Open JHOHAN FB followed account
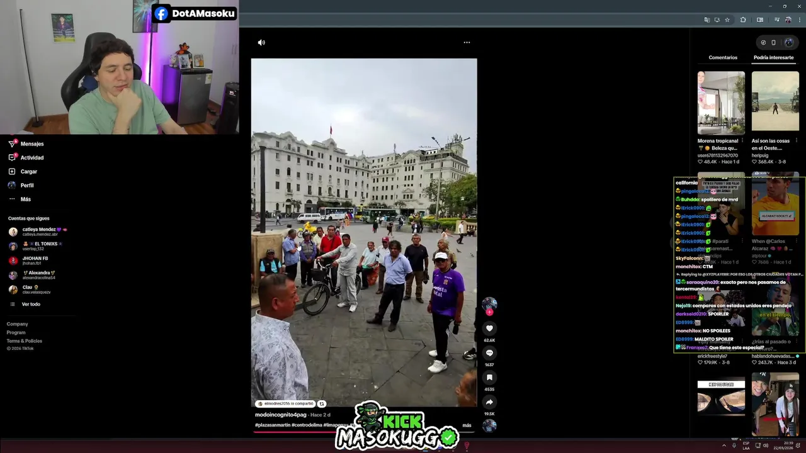 (x=28, y=260)
